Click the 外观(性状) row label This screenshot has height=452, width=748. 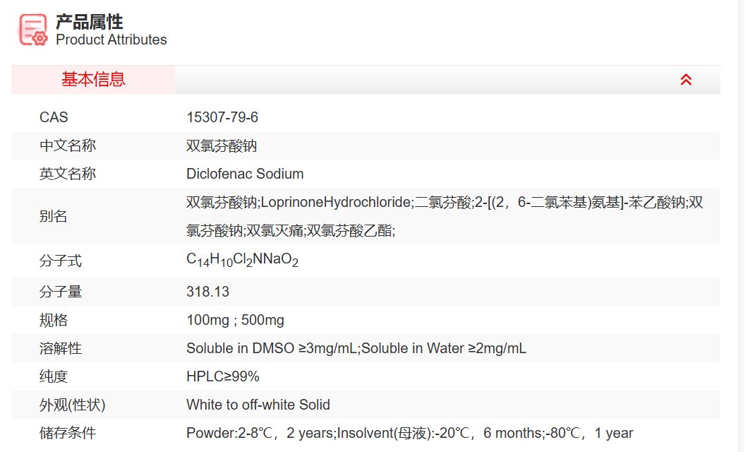(73, 405)
